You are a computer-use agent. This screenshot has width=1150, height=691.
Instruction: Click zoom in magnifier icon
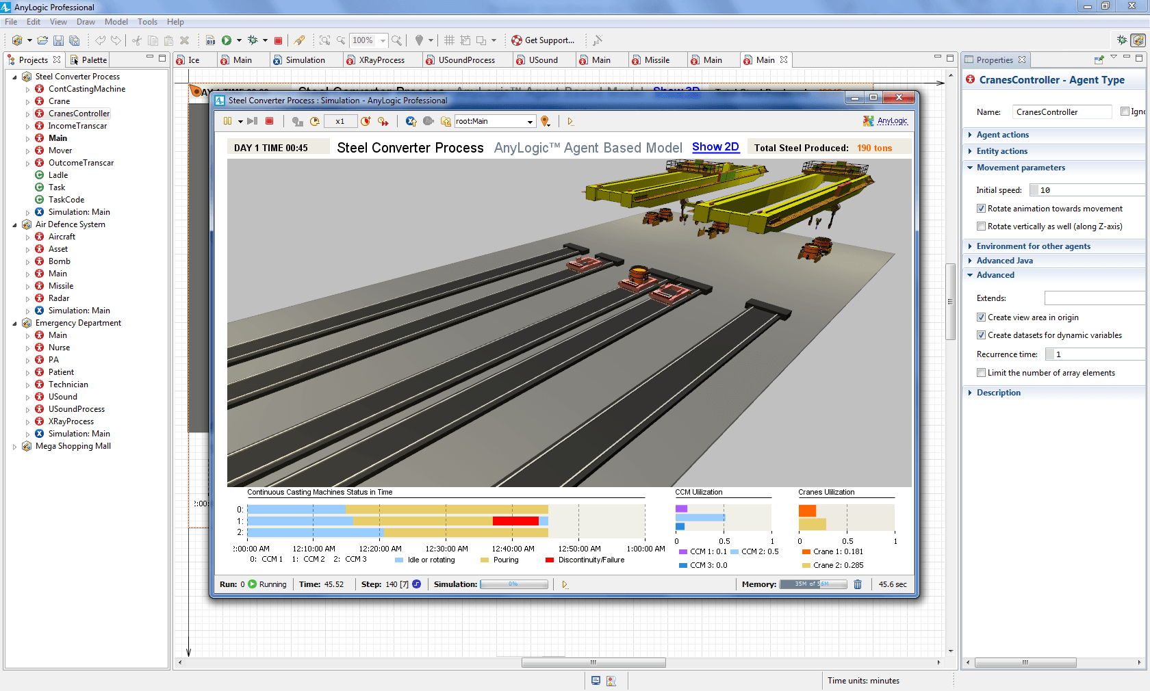coord(396,40)
